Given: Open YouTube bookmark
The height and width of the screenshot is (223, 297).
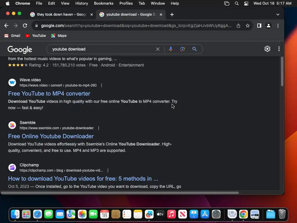Looking at the screenshot, I should (x=36, y=36).
